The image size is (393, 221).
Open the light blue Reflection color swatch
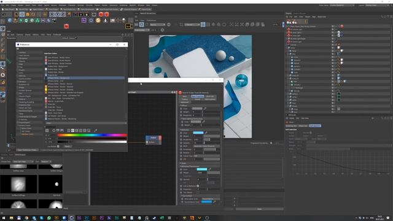(198, 133)
